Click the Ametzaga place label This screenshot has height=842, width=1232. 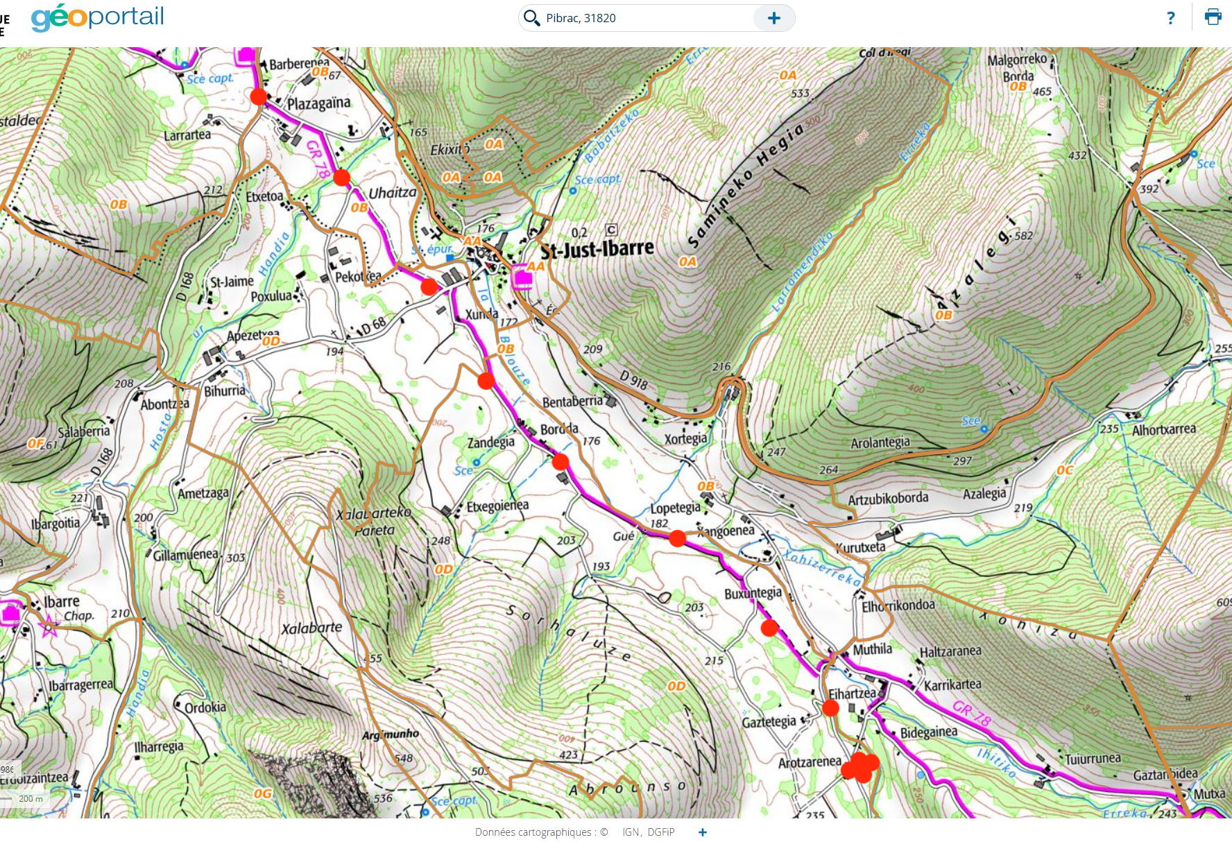(x=203, y=493)
